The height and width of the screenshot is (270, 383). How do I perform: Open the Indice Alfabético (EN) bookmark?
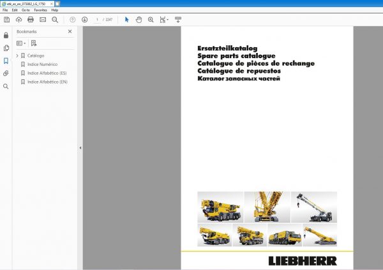pyautogui.click(x=47, y=82)
